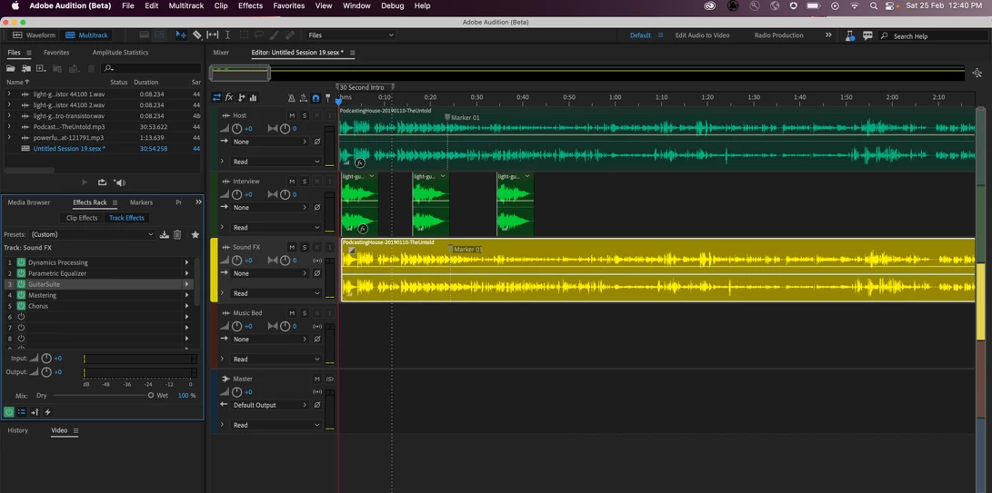This screenshot has width=992, height=493.
Task: Click the Dry/Wet mix slider handle
Action: [151, 395]
